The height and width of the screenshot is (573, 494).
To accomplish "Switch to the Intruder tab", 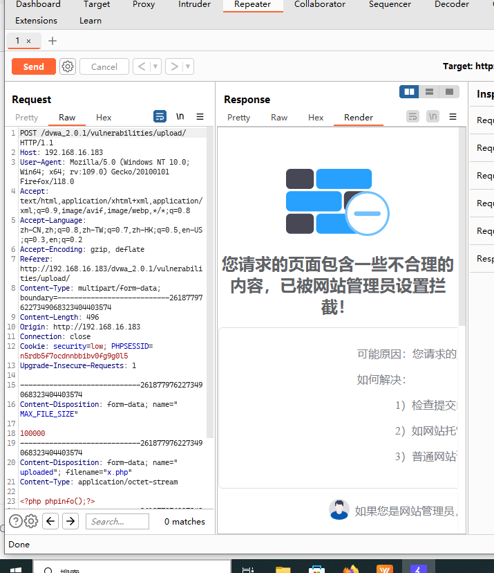I will (194, 4).
